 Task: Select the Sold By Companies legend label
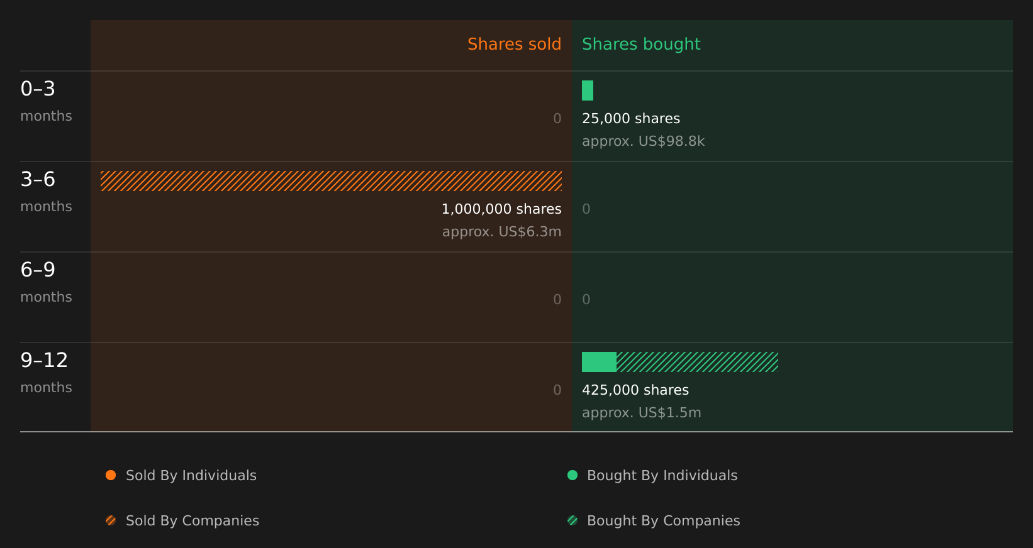point(193,521)
